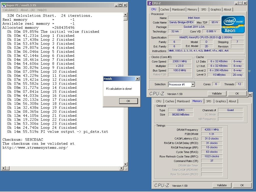Select CPU tab in lower CPU-Z window
256x192 pixels.
[158, 101]
